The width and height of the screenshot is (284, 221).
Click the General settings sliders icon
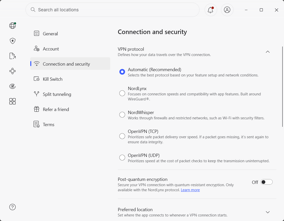click(x=37, y=33)
